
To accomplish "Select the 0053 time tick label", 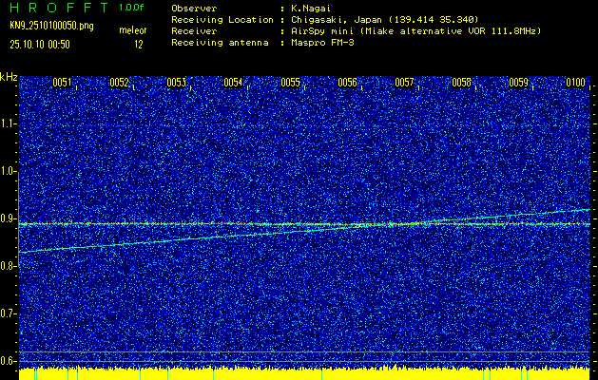I will [x=176, y=83].
